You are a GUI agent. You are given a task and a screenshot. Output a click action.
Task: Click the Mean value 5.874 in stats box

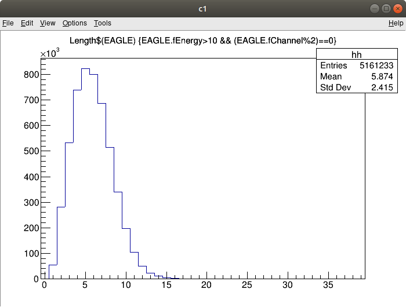382,76
